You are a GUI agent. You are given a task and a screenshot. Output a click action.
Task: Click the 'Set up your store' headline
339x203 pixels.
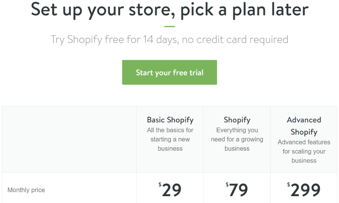[170, 9]
